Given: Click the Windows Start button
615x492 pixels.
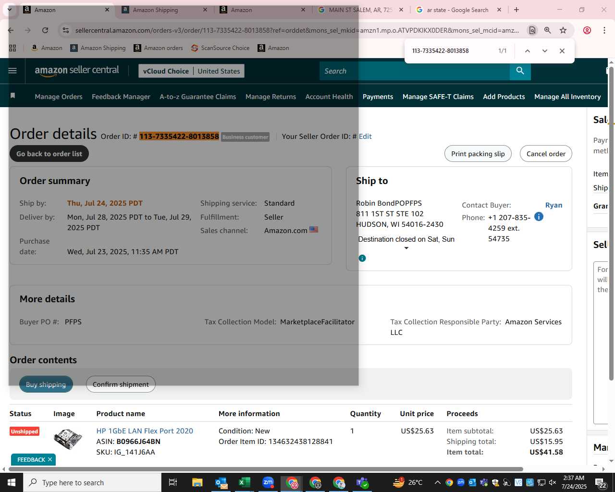Looking at the screenshot, I should (12, 482).
